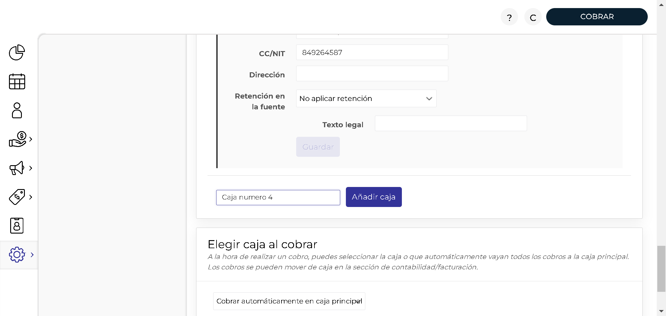Screen dimensions: 666x316
Task: Click the Añadir caja button
Action: [x=373, y=197]
